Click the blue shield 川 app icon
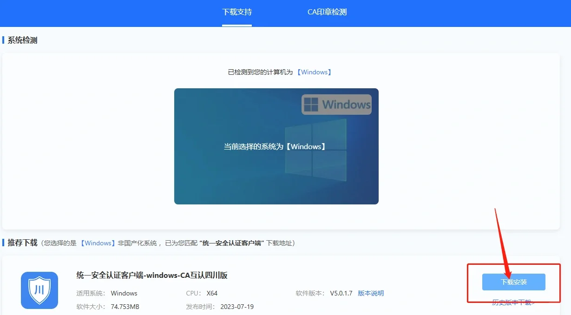The width and height of the screenshot is (571, 315). pos(39,290)
